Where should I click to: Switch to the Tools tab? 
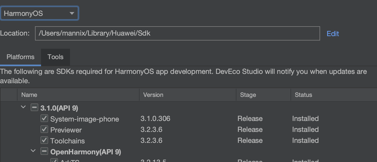[56, 57]
